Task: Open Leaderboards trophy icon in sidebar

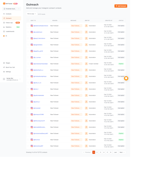Action: pyautogui.click(x=4, y=31)
